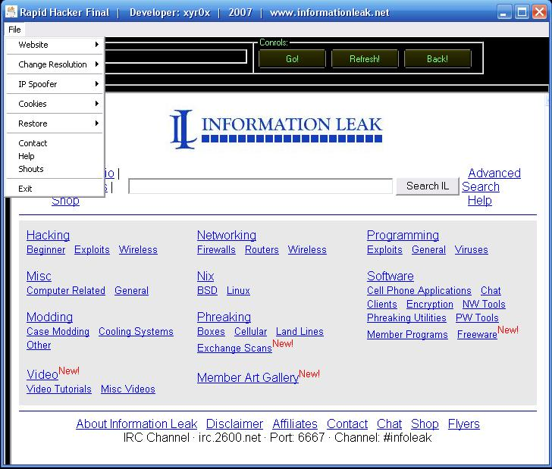Open Phreaking Utilities link

(406, 318)
